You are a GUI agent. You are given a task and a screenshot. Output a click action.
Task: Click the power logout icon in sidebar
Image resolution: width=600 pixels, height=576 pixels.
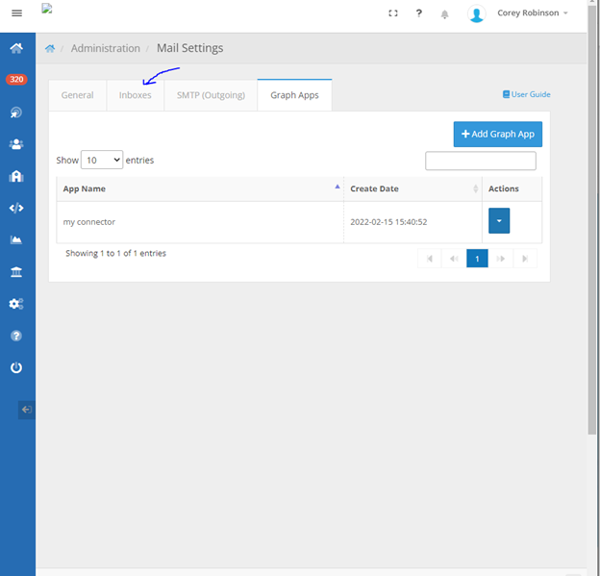click(x=16, y=367)
